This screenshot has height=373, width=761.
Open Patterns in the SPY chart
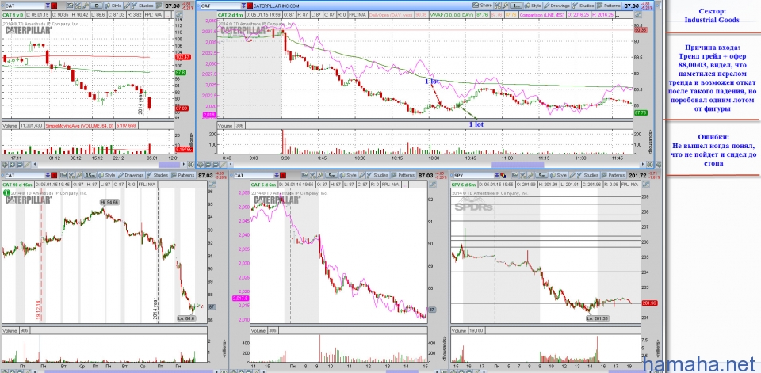(x=613, y=175)
